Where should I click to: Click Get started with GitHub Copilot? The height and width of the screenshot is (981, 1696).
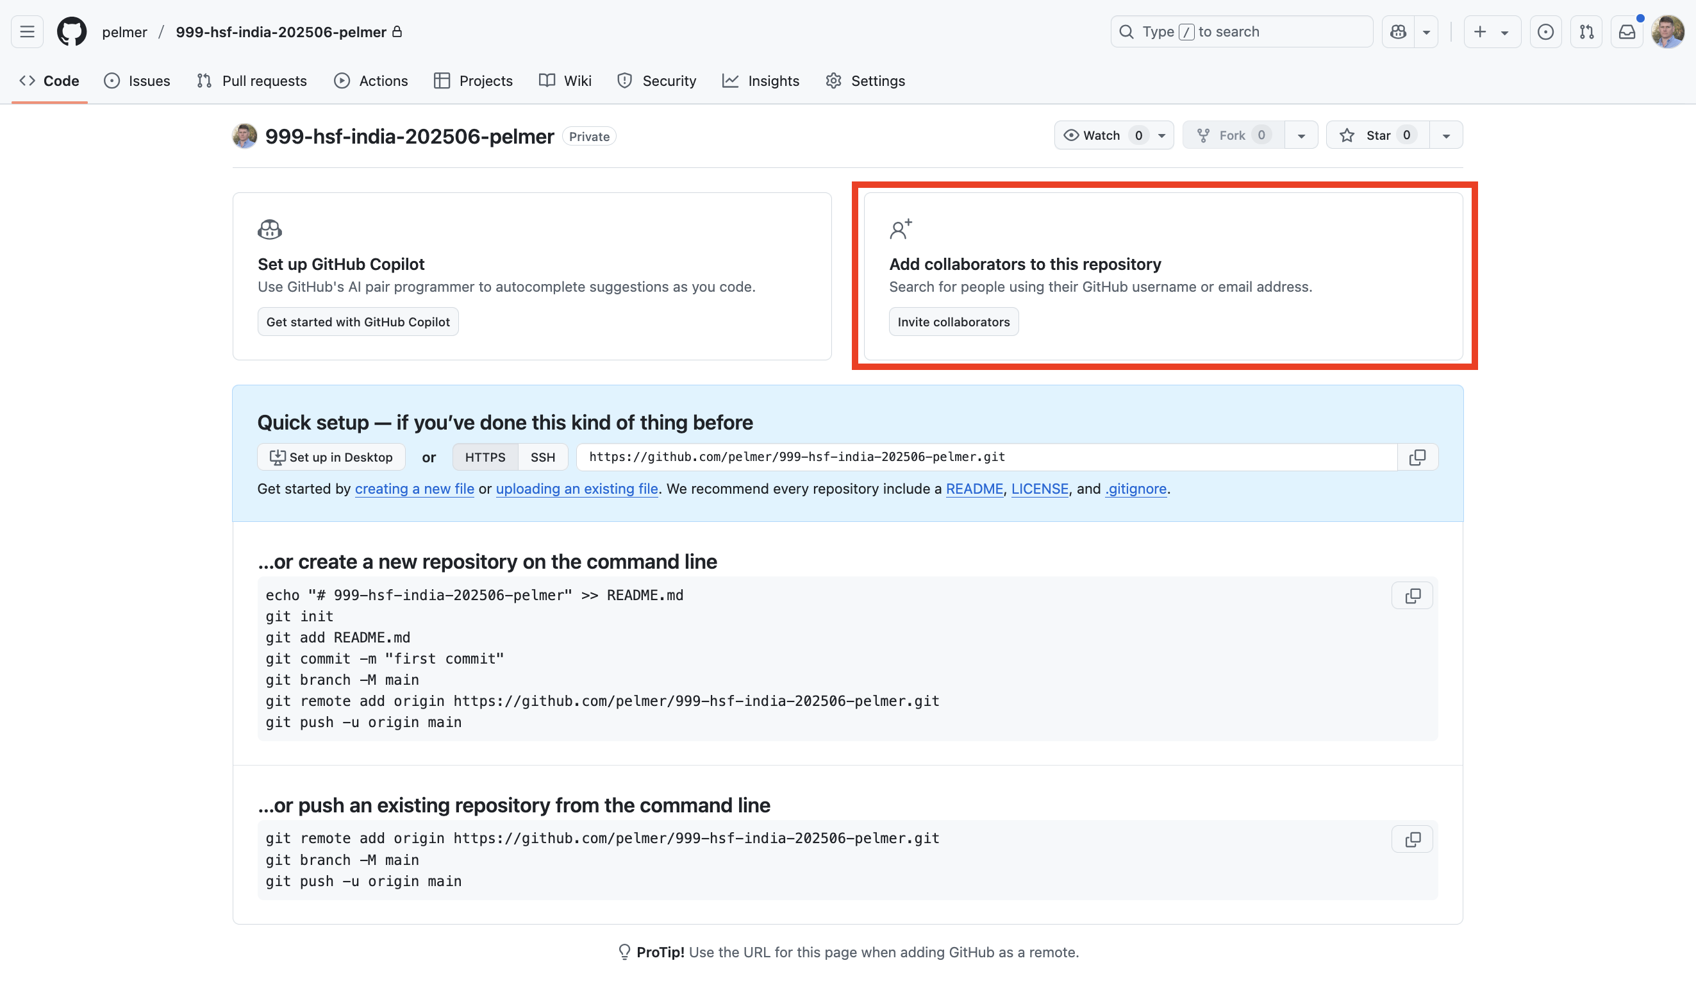click(358, 322)
